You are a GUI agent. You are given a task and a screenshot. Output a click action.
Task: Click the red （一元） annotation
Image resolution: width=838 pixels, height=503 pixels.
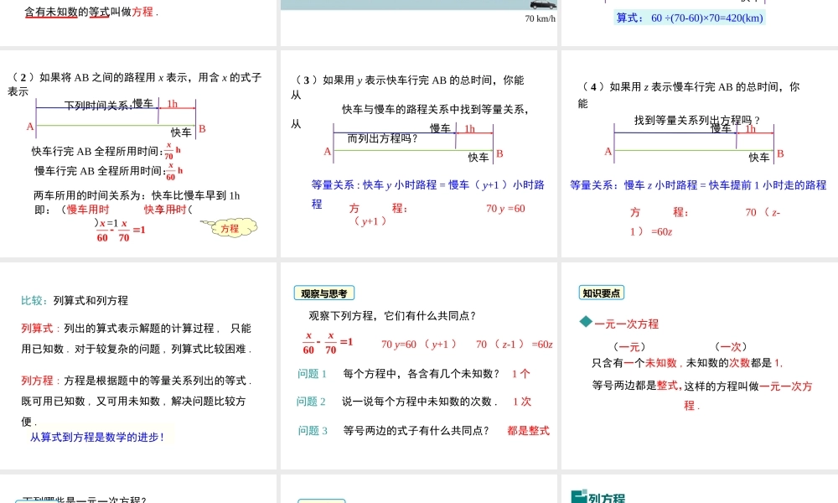629,346
